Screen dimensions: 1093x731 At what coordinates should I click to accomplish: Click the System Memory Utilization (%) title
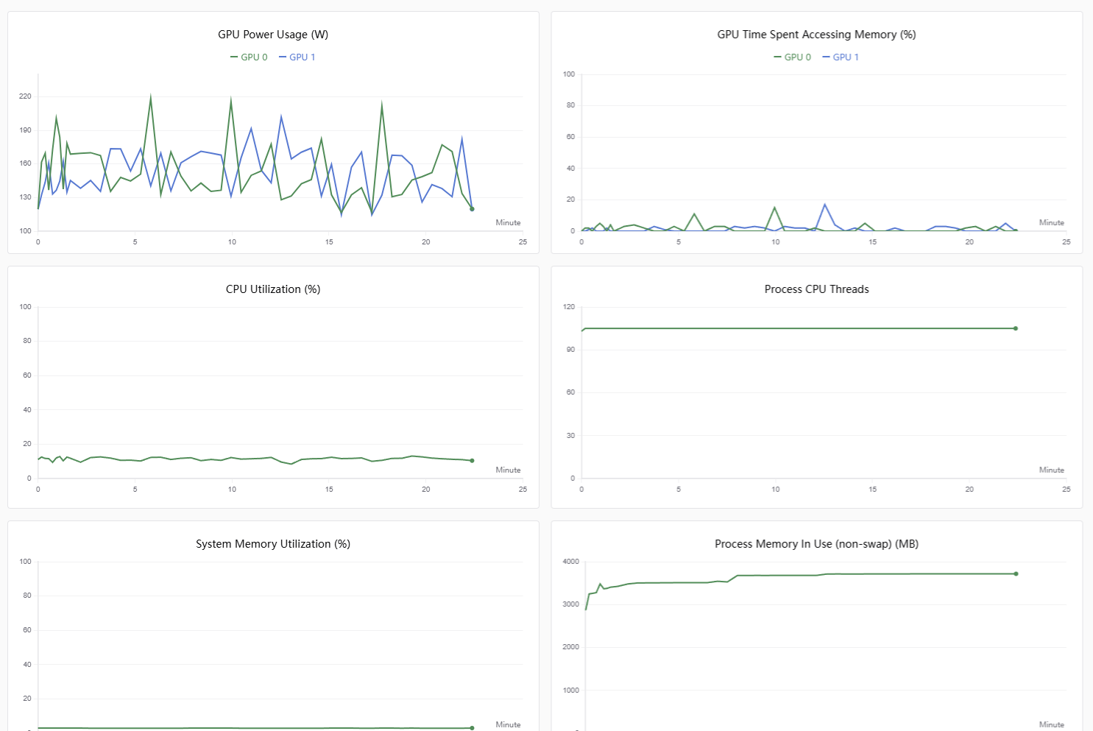(x=273, y=544)
